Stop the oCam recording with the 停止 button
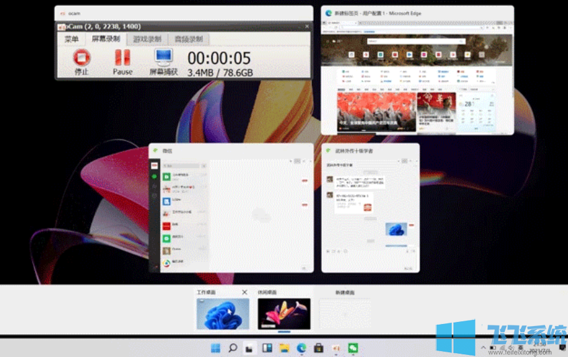This screenshot has width=568, height=357. pyautogui.click(x=81, y=62)
